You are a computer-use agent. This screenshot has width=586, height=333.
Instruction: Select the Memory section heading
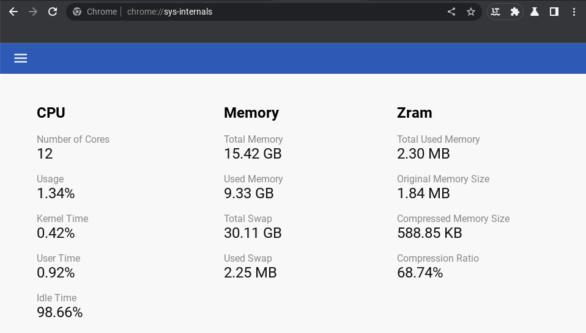[x=251, y=113]
